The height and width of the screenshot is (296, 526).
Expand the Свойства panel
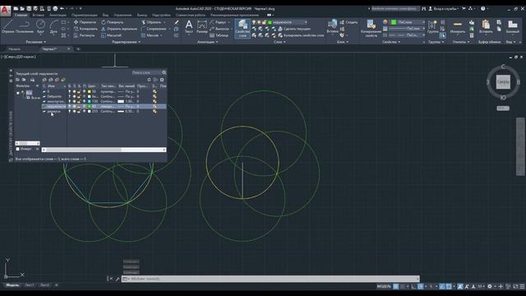391,42
